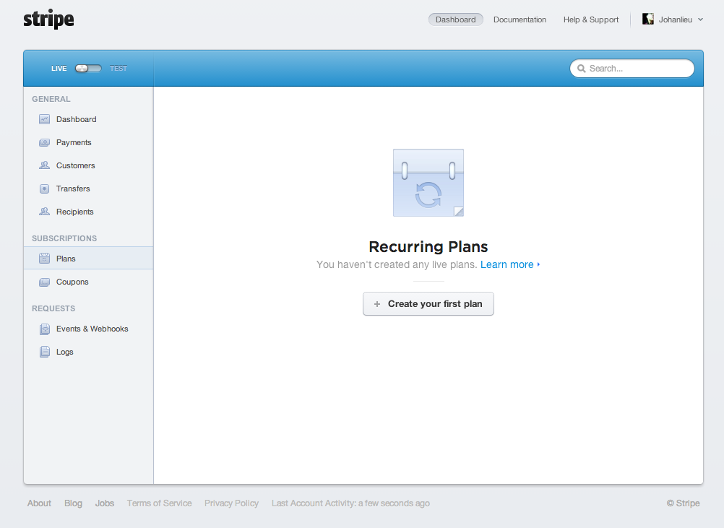Click Last Account Activity footer text
Image resolution: width=724 pixels, height=528 pixels.
coord(351,503)
